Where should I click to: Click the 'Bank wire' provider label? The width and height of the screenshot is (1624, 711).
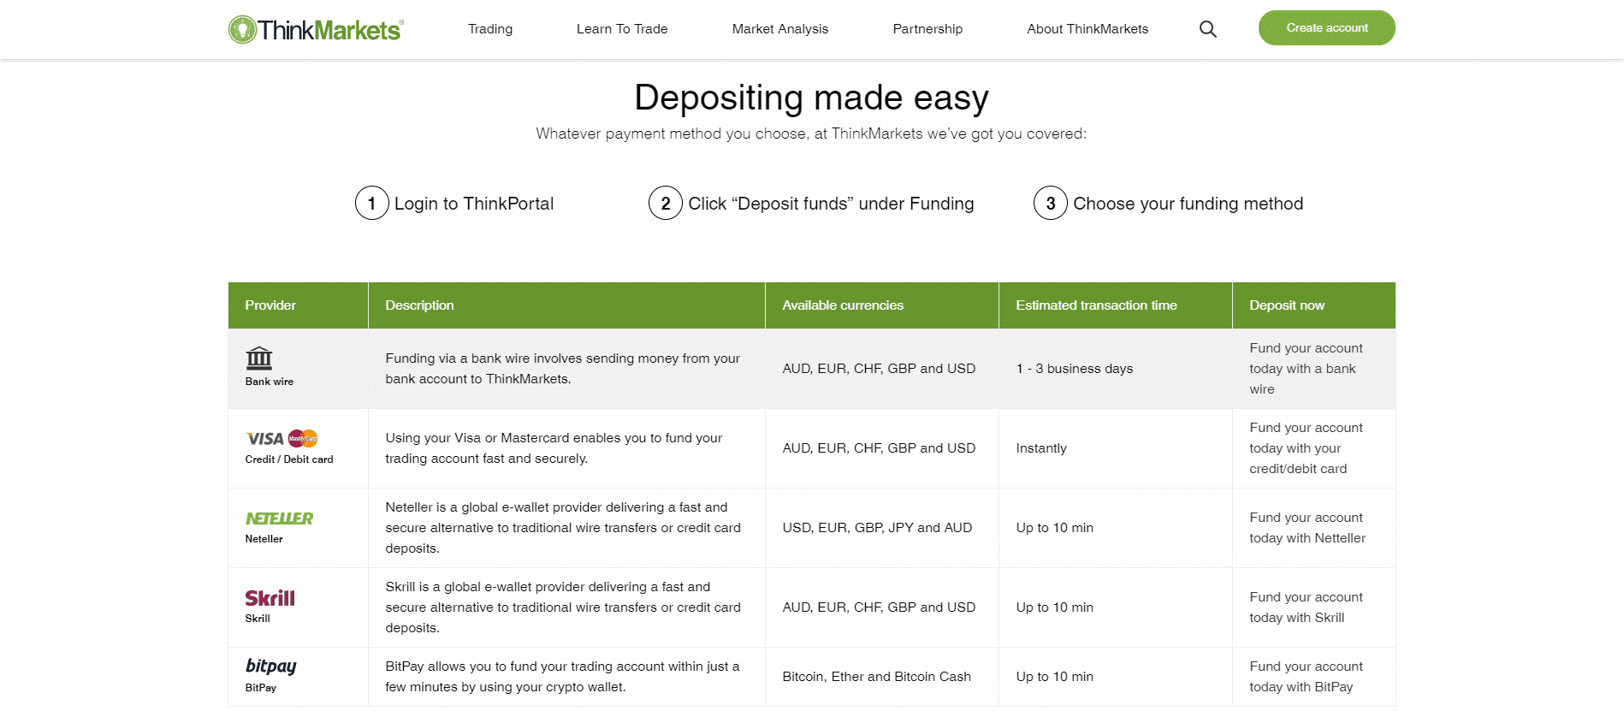coord(270,382)
